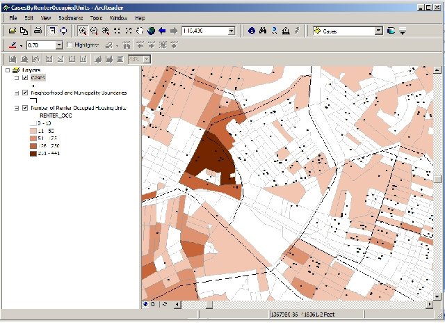
Task: Collapse the Number of Renter Occupied Housing Units layer
Action: 16,108
